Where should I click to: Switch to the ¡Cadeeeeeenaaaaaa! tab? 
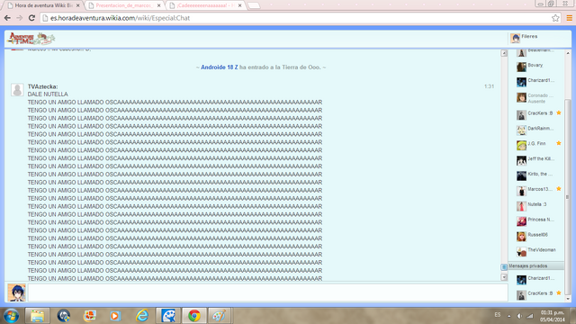(x=206, y=5)
